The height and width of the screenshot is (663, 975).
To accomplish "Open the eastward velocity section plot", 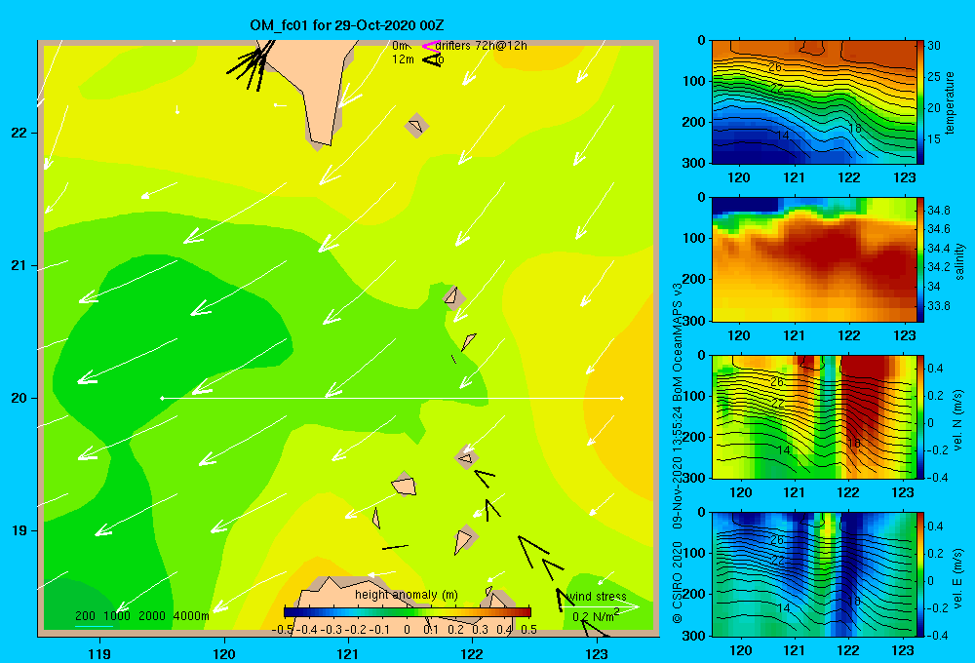I will coord(813,574).
